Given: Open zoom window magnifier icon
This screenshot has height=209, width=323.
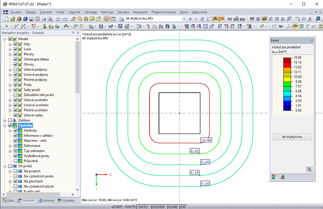Looking at the screenshot, I should tap(193, 26).
